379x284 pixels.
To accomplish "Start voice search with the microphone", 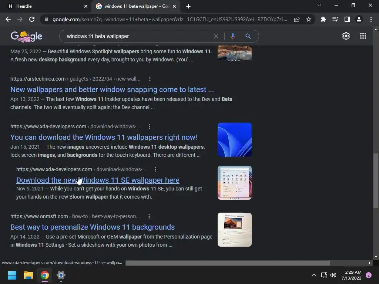I will [232, 36].
